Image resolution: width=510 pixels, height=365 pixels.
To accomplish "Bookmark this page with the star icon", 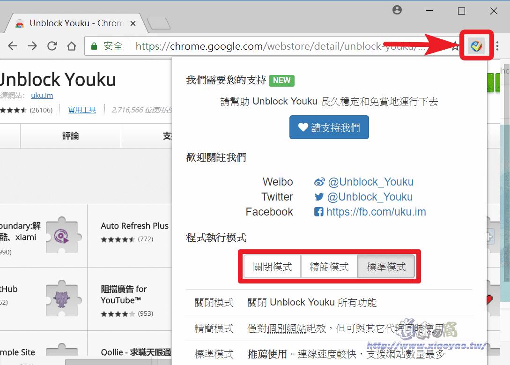I will 455,46.
